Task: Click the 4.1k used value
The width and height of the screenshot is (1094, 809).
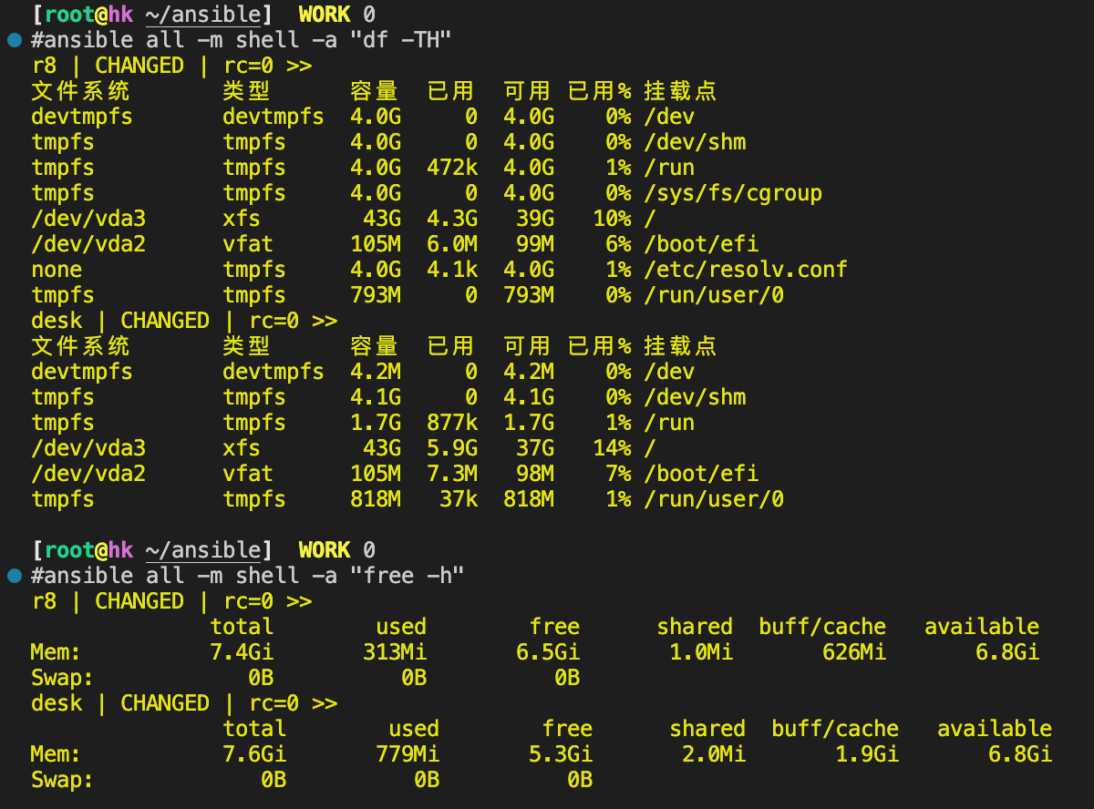Action: coord(452,270)
